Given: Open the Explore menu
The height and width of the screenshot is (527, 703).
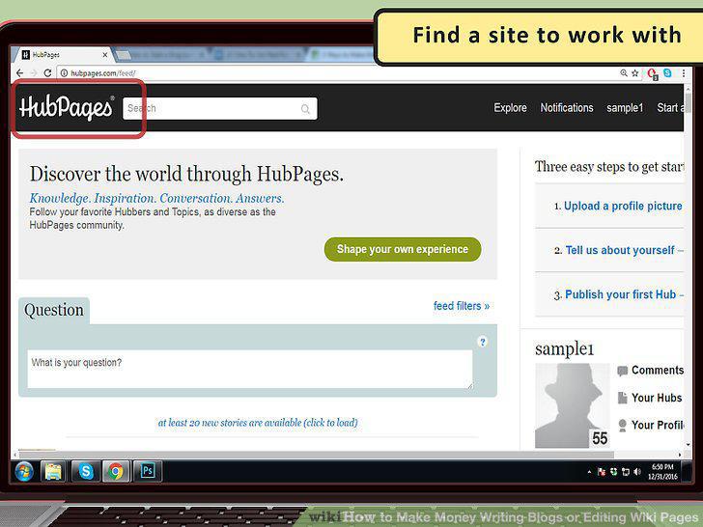Looking at the screenshot, I should pos(510,108).
